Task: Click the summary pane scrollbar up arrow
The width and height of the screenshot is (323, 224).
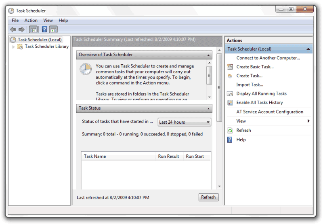Action: tap(219, 50)
